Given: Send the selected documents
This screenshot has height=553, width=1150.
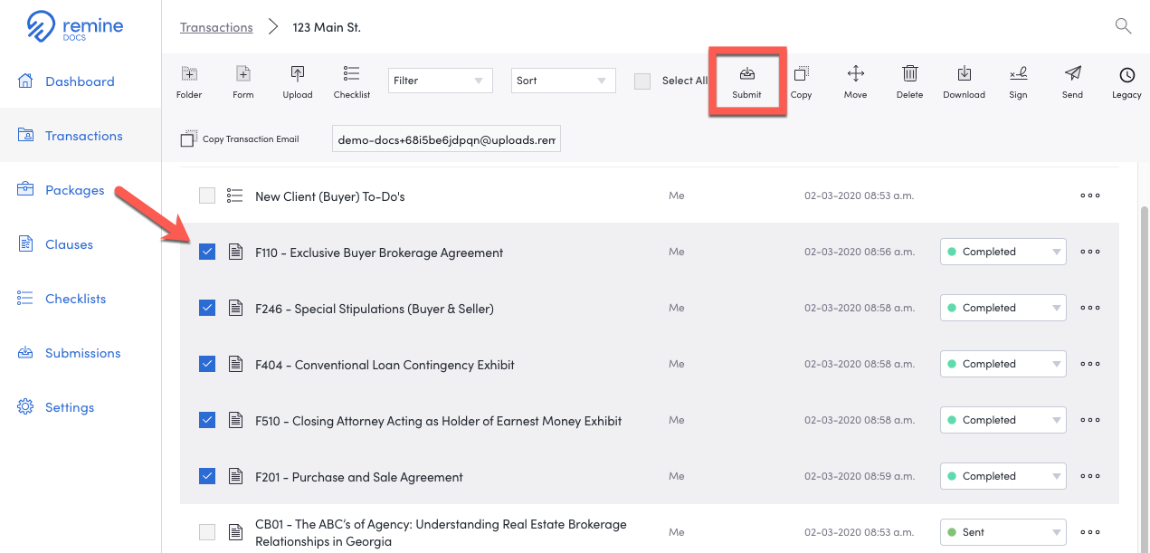Looking at the screenshot, I should pos(1072,81).
